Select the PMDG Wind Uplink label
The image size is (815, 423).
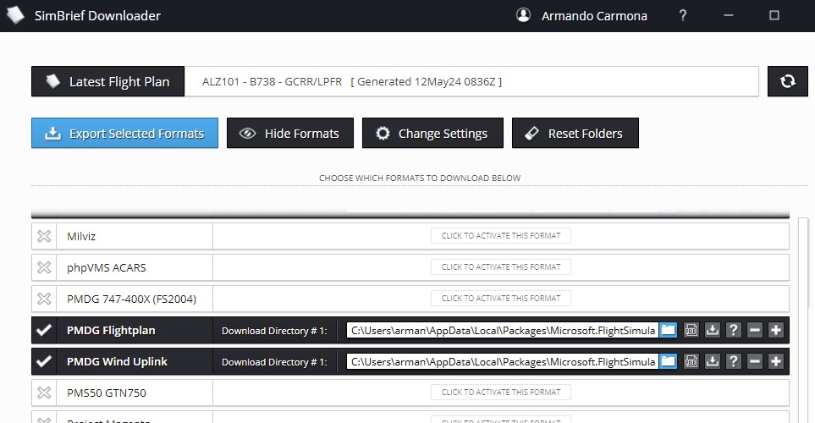pyautogui.click(x=117, y=362)
